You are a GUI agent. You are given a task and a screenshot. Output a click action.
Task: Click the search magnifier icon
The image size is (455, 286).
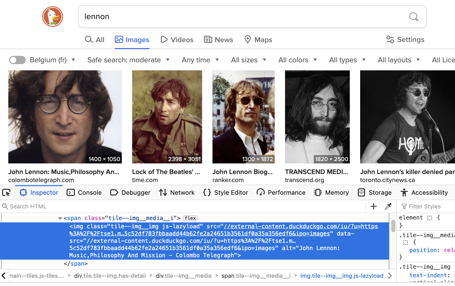[414, 17]
